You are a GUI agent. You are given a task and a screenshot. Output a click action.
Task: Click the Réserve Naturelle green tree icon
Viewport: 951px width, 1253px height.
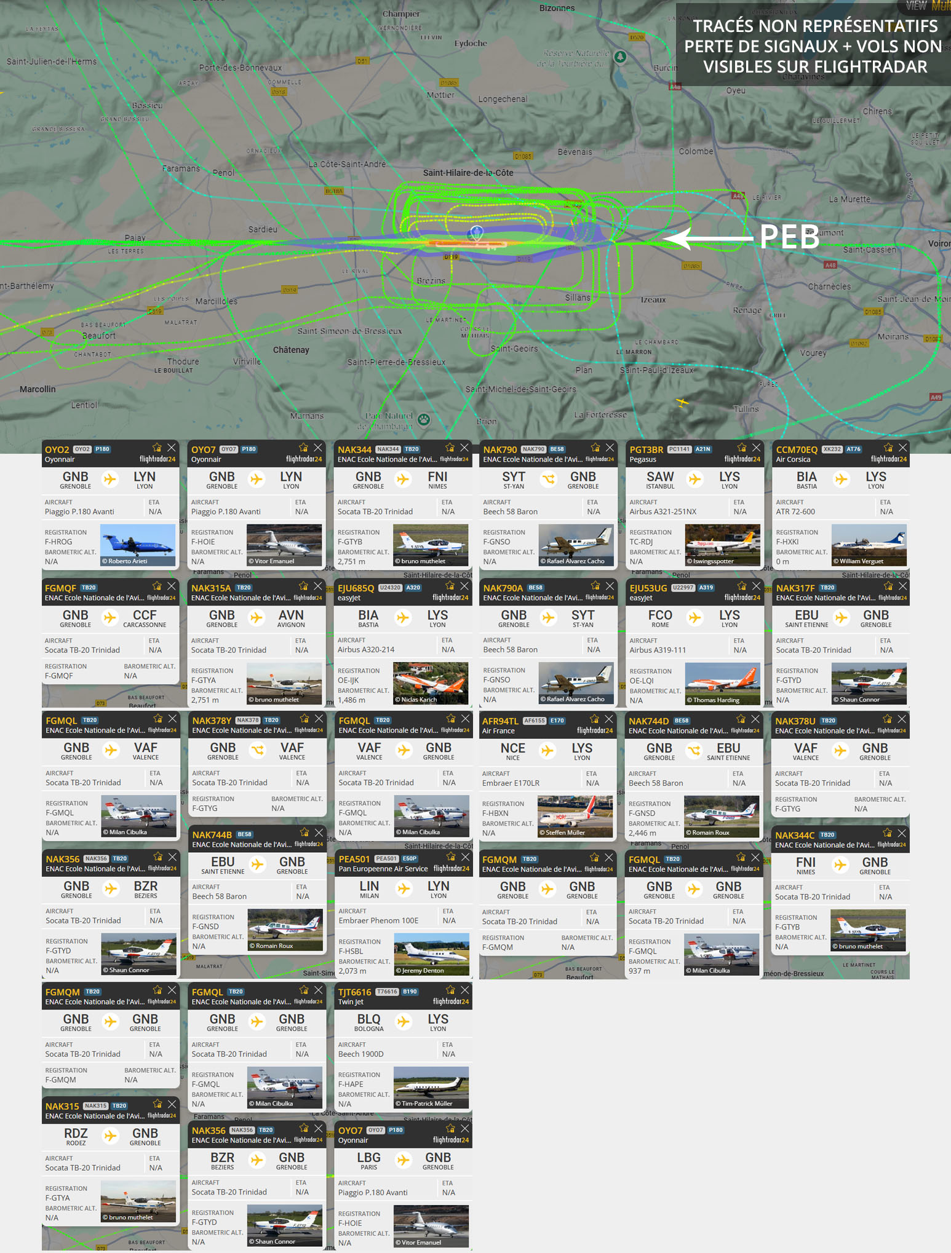[621, 57]
